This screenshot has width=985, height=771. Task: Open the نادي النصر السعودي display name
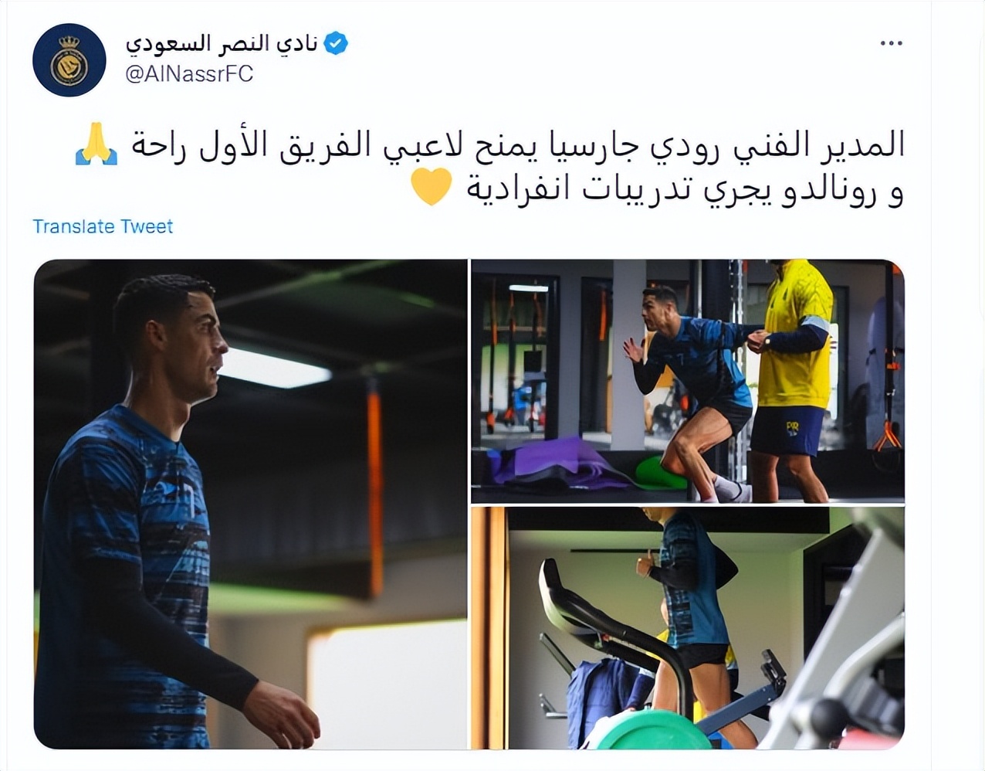(x=222, y=43)
